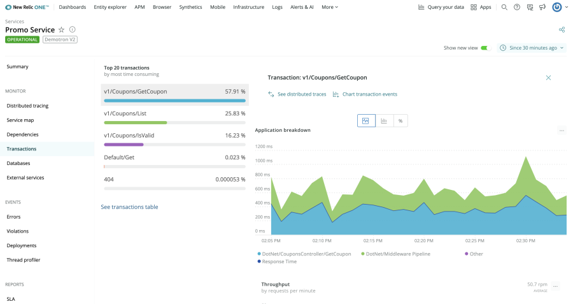Open SLA report in sidebar
The width and height of the screenshot is (573, 304).
pos(11,300)
